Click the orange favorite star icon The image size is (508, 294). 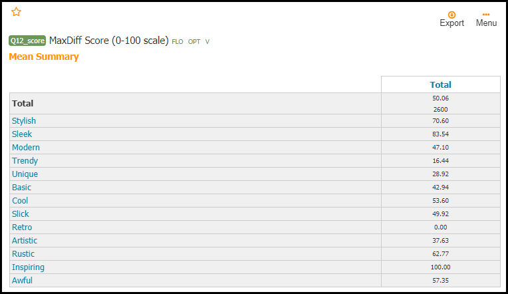(x=16, y=12)
